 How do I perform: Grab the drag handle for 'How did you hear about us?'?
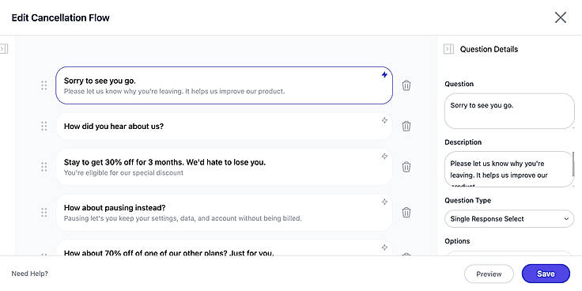coord(44,127)
